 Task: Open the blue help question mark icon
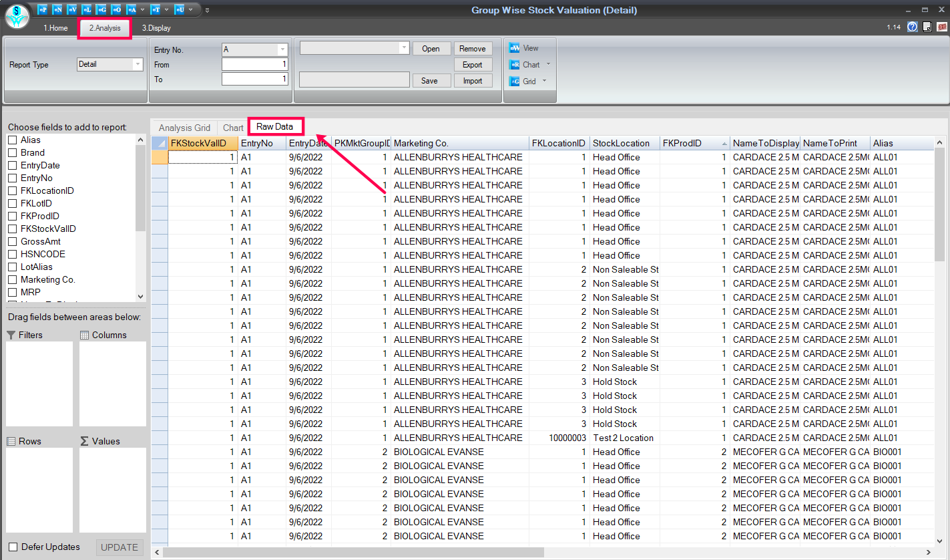click(913, 27)
